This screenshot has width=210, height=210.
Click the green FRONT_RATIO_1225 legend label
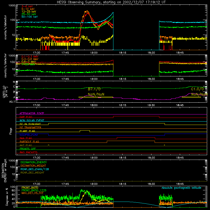tap(34, 190)
